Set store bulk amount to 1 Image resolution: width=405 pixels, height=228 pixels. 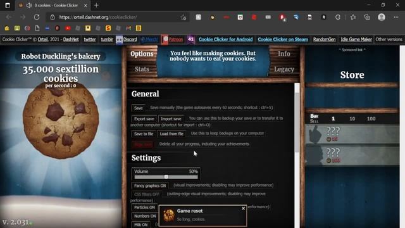point(333,118)
